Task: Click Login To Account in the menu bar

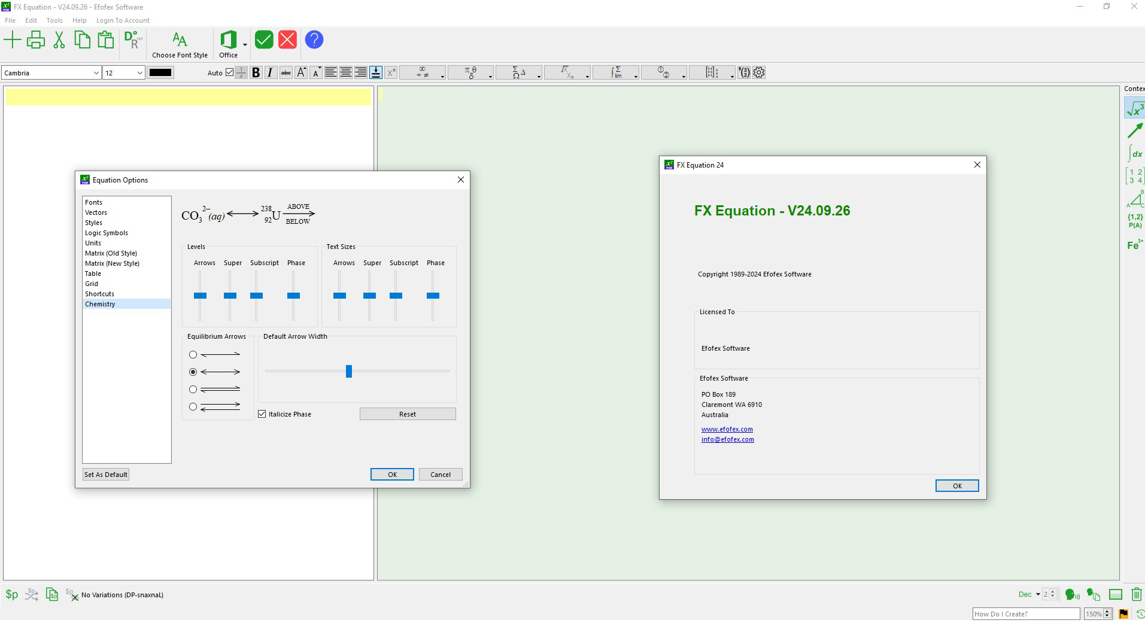Action: tap(123, 20)
